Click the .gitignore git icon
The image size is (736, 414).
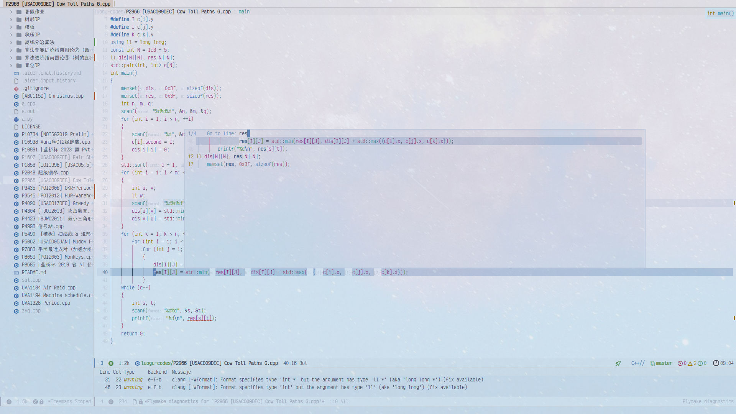coord(16,89)
